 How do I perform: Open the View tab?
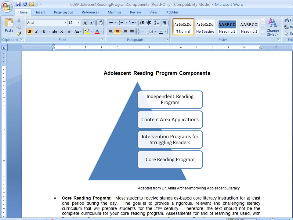pos(153,12)
